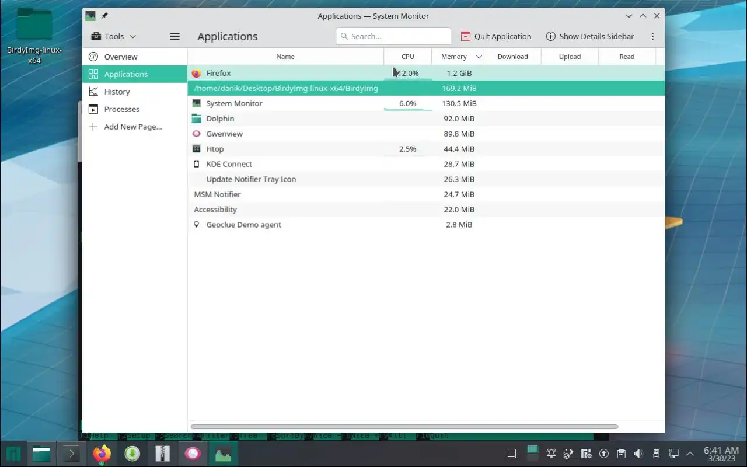Click the System Monitor row icon
Image resolution: width=747 pixels, height=467 pixels.
click(x=196, y=103)
